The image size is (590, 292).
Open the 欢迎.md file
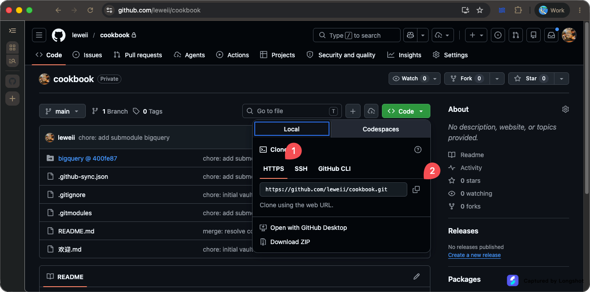(70, 249)
